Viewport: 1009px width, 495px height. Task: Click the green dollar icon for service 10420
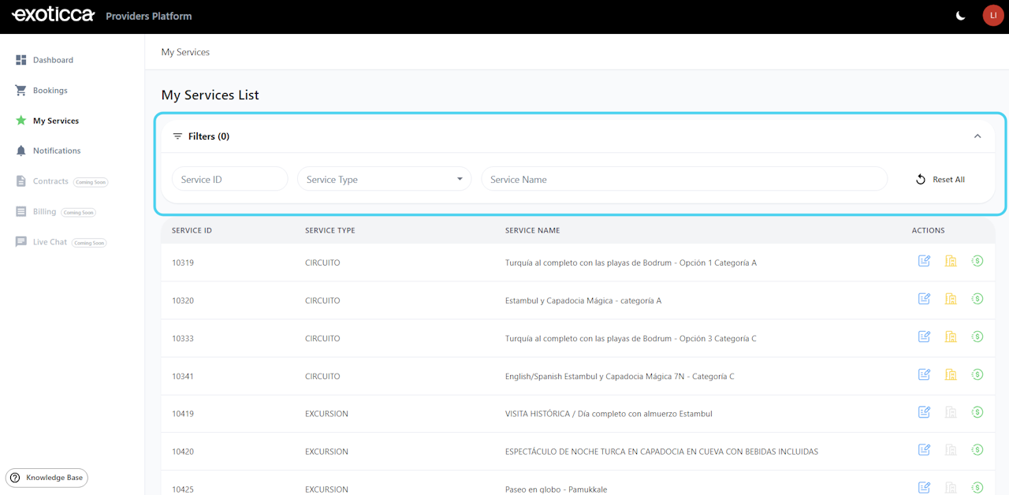(x=977, y=450)
